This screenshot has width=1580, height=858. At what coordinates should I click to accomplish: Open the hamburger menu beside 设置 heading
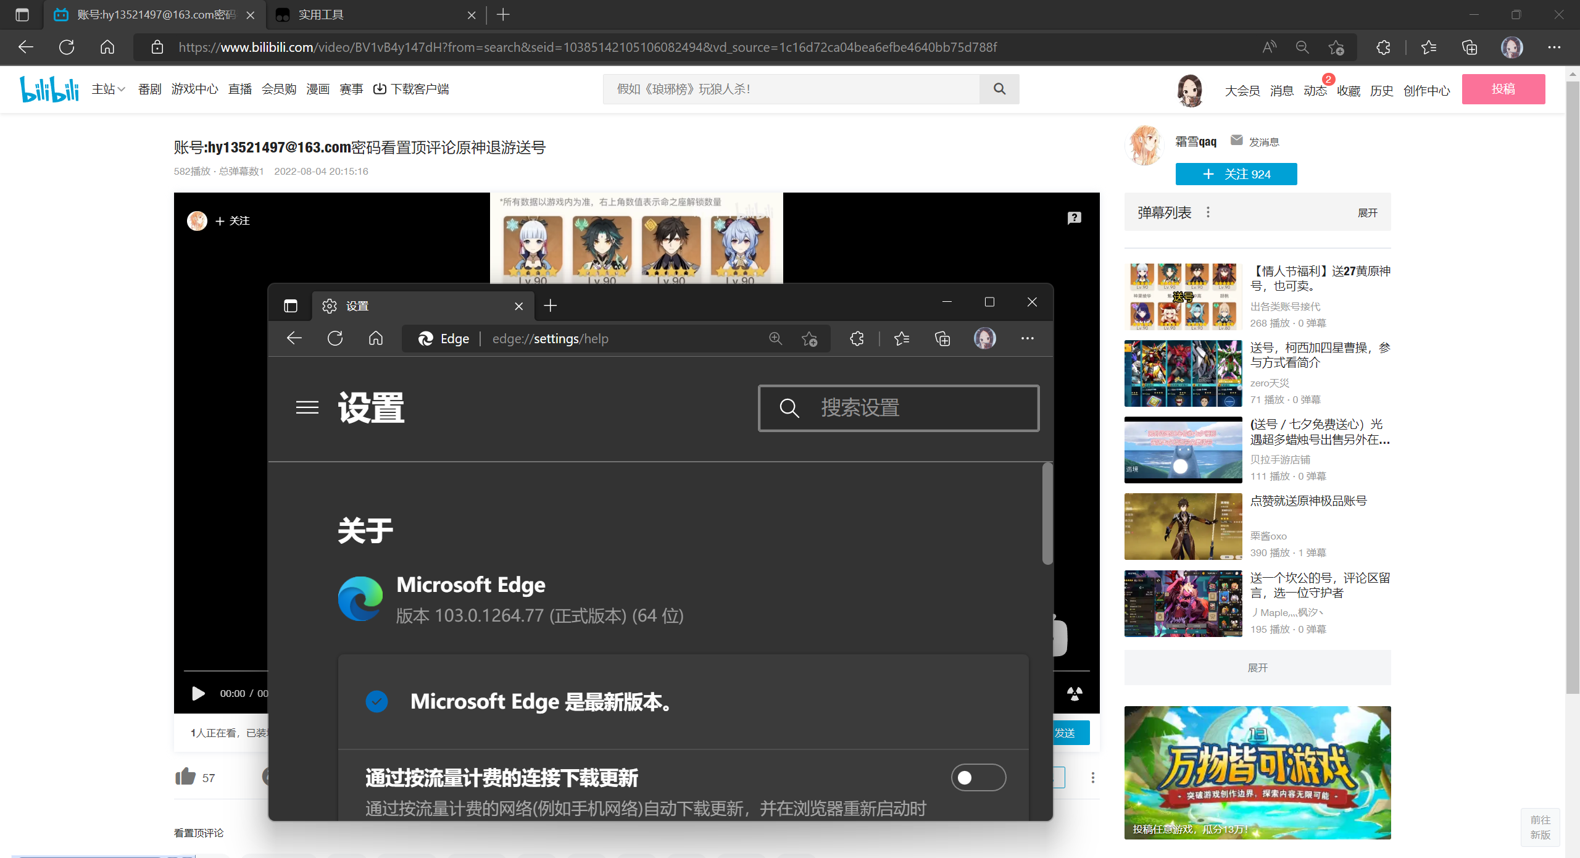tap(307, 407)
